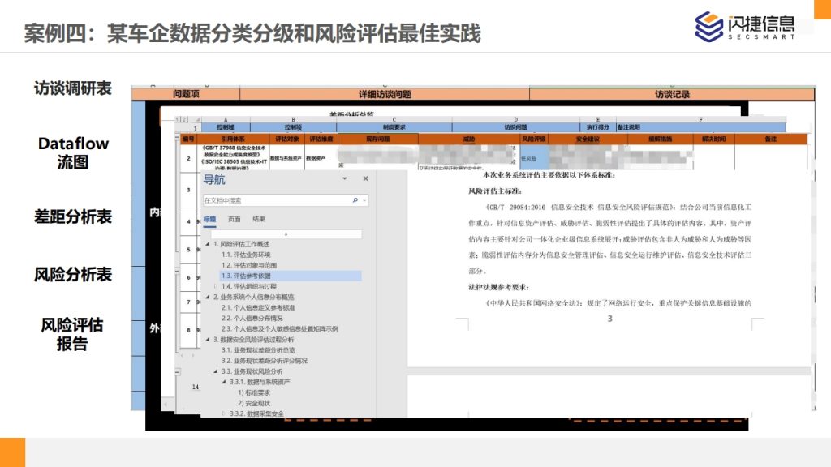Click the magnifier search icon in navigation pane
The height and width of the screenshot is (467, 831).
(355, 201)
